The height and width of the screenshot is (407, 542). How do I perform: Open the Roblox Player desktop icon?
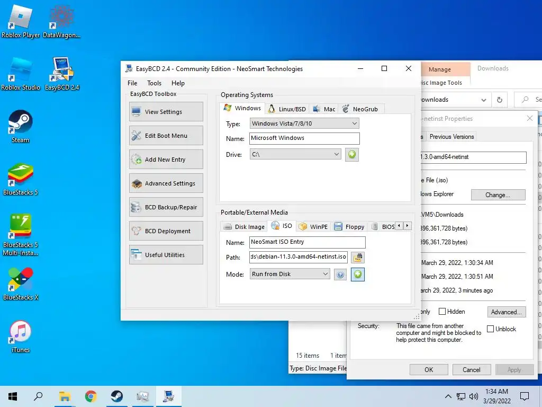[x=21, y=21]
